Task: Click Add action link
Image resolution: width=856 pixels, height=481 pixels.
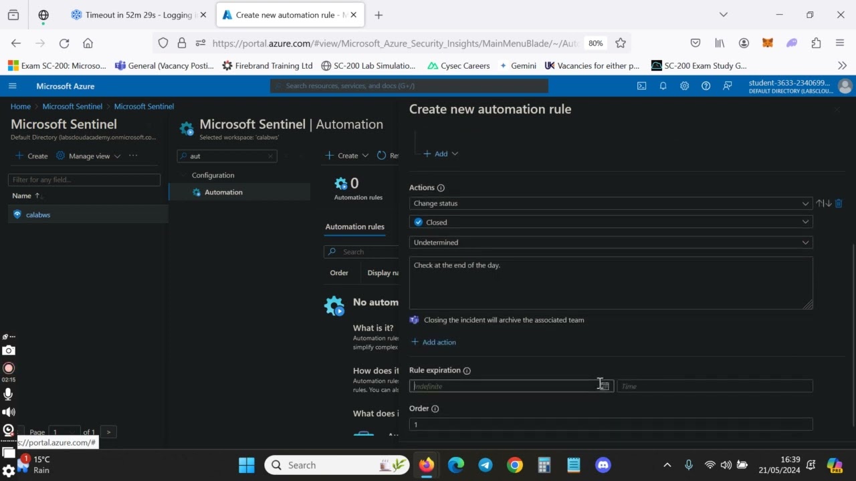Action: [433, 342]
